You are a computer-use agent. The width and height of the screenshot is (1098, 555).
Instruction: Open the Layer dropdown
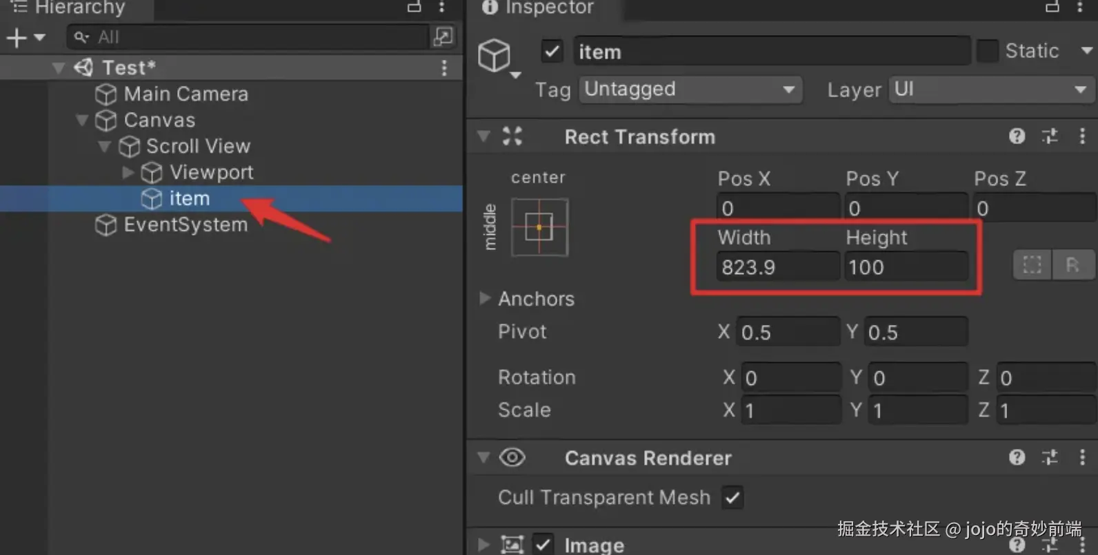990,90
